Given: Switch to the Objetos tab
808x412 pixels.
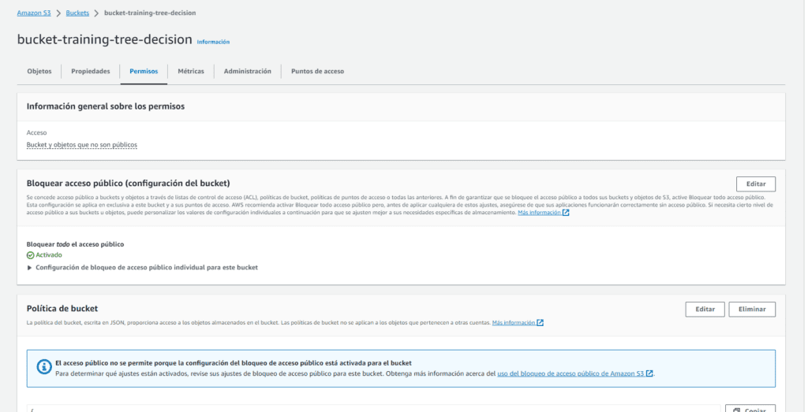Looking at the screenshot, I should (39, 71).
